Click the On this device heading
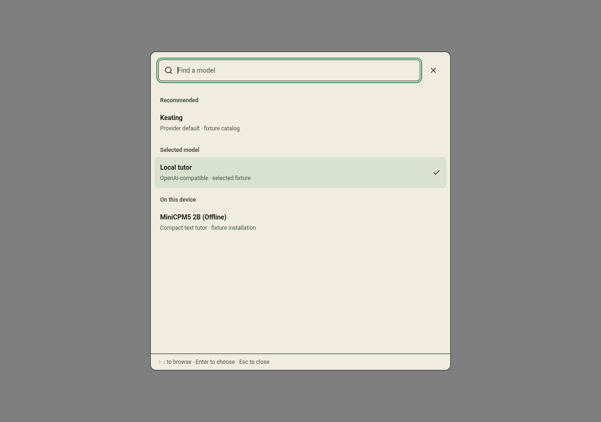Image resolution: width=601 pixels, height=422 pixels. [178, 200]
